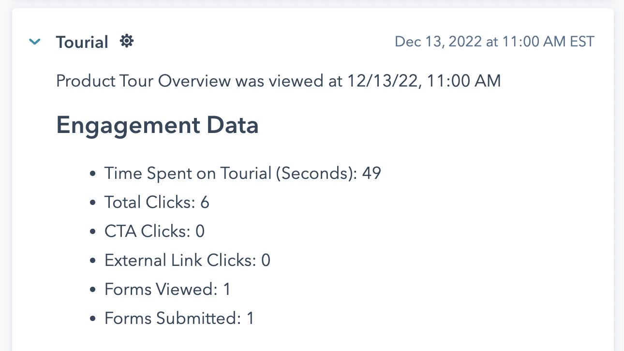The height and width of the screenshot is (351, 624).
Task: Click the 49 seconds value
Action: 372,173
